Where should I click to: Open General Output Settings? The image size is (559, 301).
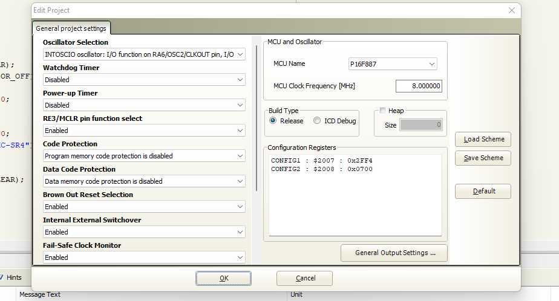394,253
